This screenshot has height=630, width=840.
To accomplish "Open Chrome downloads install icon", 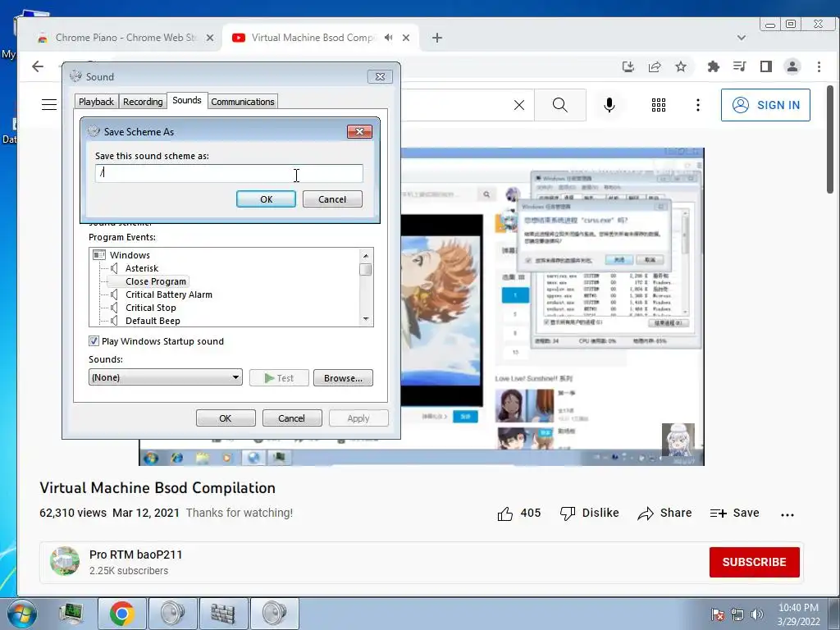I will click(628, 66).
